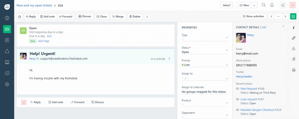Image resolution: width=299 pixels, height=119 pixels.
Task: Click Add note in the top toolbar
Action: (x=48, y=17)
